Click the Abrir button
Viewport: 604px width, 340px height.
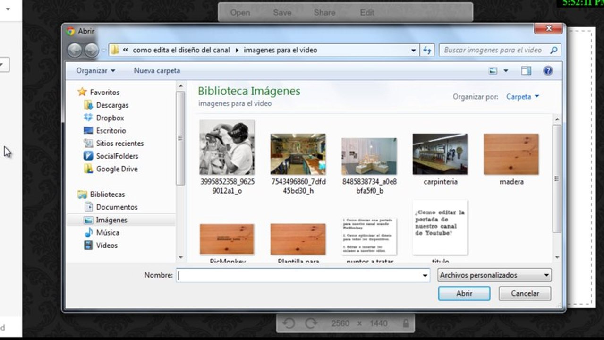coord(464,293)
